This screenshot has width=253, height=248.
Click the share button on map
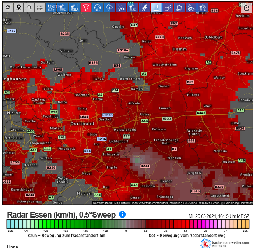[246, 8]
